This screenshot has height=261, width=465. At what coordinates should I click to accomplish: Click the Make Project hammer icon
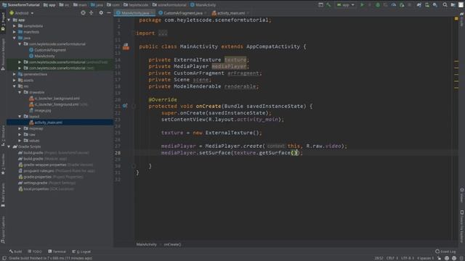(328, 5)
